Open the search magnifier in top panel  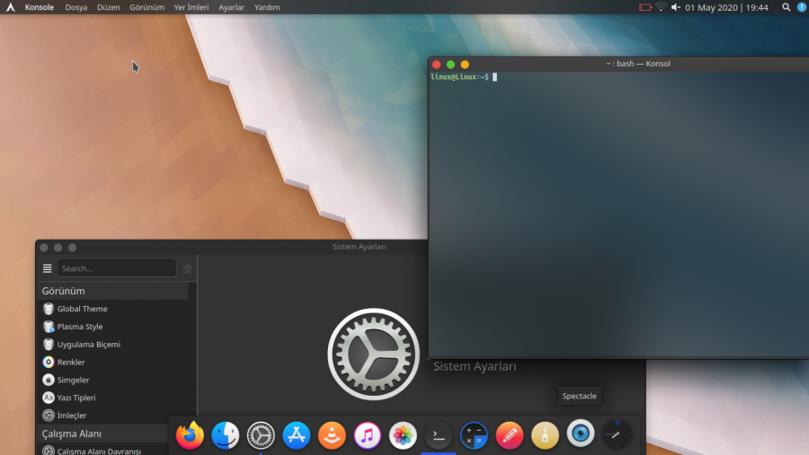pos(787,7)
